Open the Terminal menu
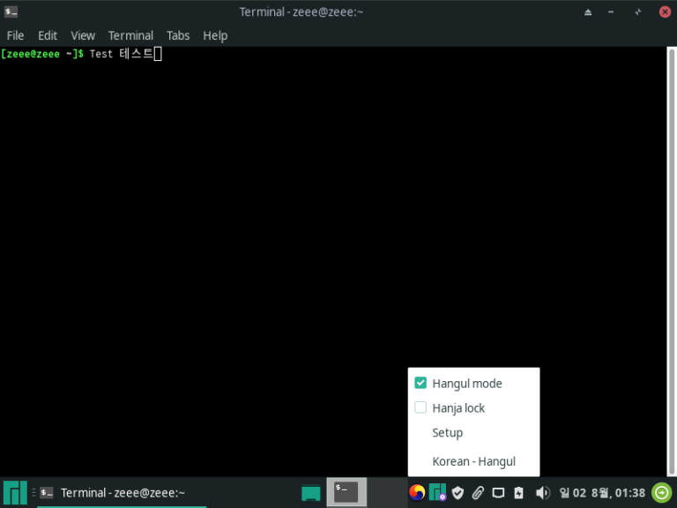Viewport: 677px width, 508px height. coord(130,35)
